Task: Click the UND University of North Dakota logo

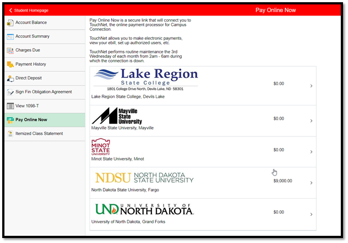Action: (x=145, y=209)
